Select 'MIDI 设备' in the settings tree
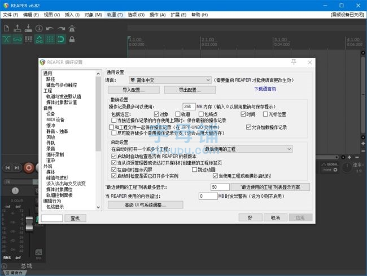Image resolution: width=367 pixels, height=276 pixels. click(x=55, y=119)
